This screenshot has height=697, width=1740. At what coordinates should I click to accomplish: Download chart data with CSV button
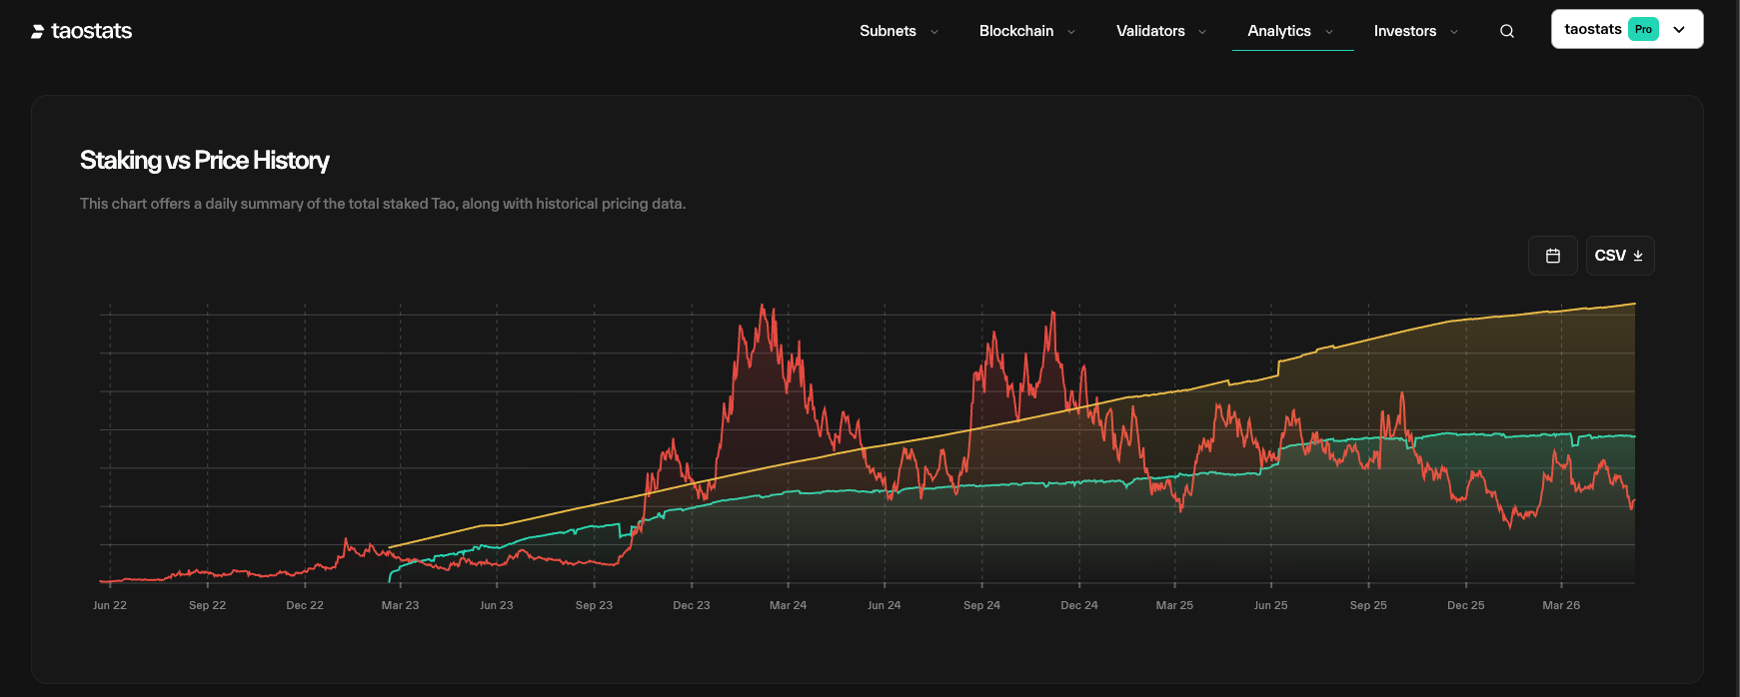(1620, 256)
